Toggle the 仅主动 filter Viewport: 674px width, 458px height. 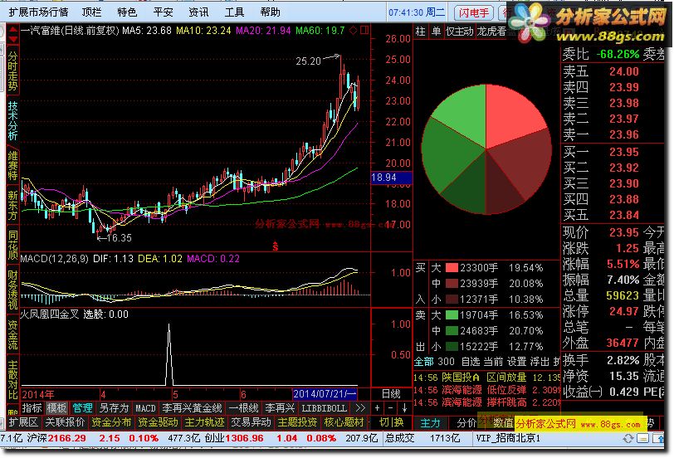pos(460,32)
